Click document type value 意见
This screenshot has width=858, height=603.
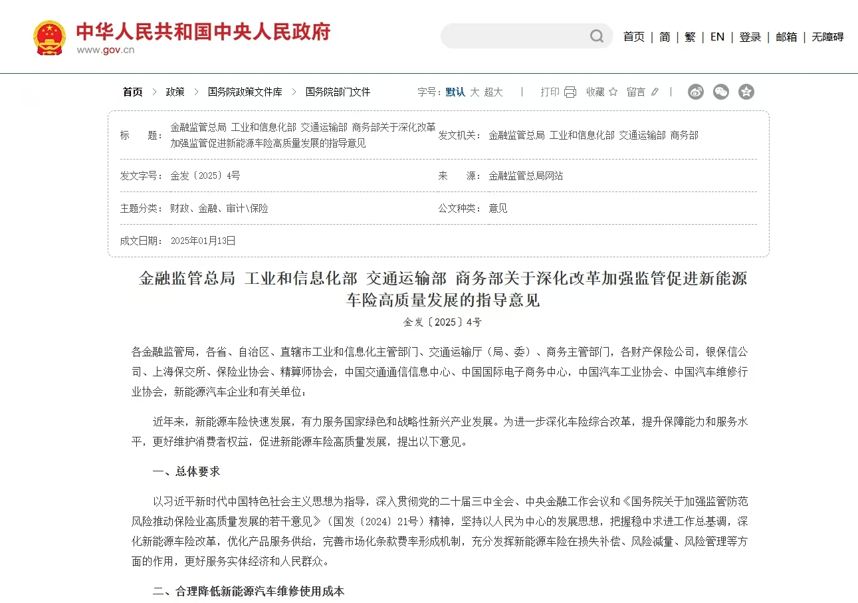coord(498,209)
